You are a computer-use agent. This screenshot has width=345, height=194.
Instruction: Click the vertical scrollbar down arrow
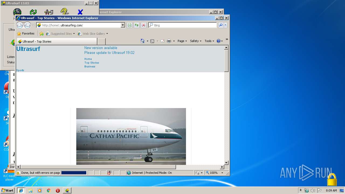point(226,163)
